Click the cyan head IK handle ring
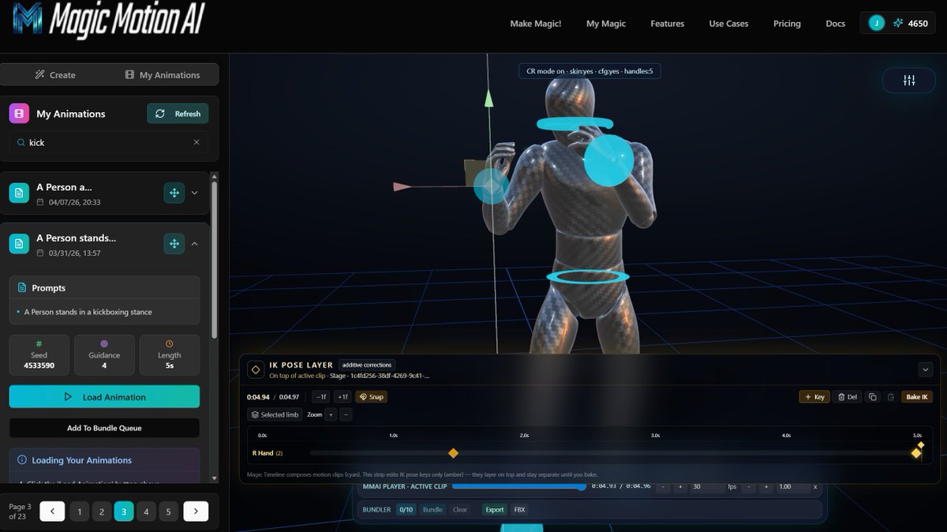This screenshot has height=532, width=947. click(575, 123)
